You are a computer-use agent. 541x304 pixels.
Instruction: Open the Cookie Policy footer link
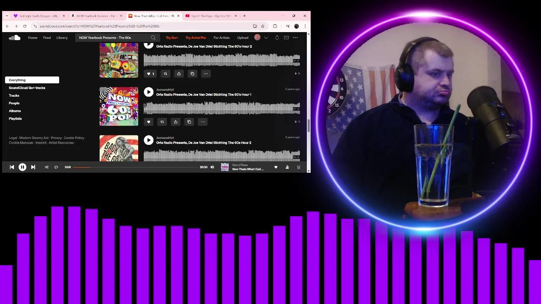pyautogui.click(x=74, y=138)
